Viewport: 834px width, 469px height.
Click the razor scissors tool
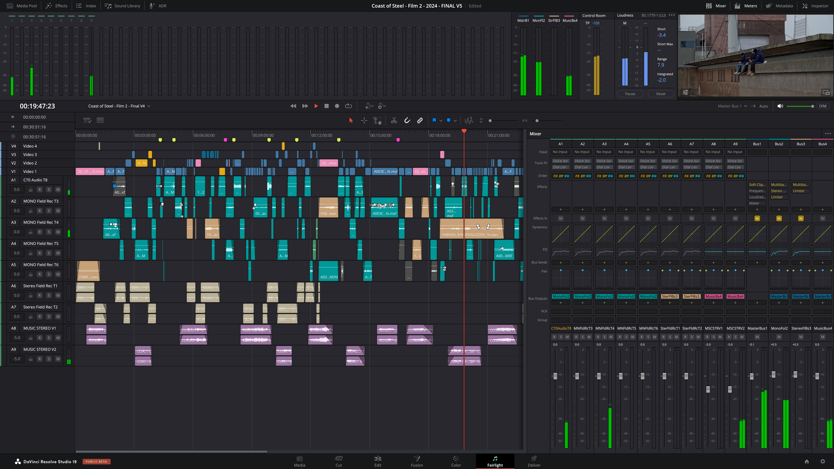(x=394, y=120)
